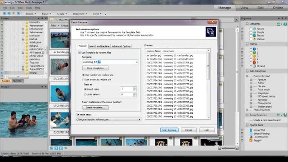Select the DSC03774.JPG thumbnail

coord(60,67)
